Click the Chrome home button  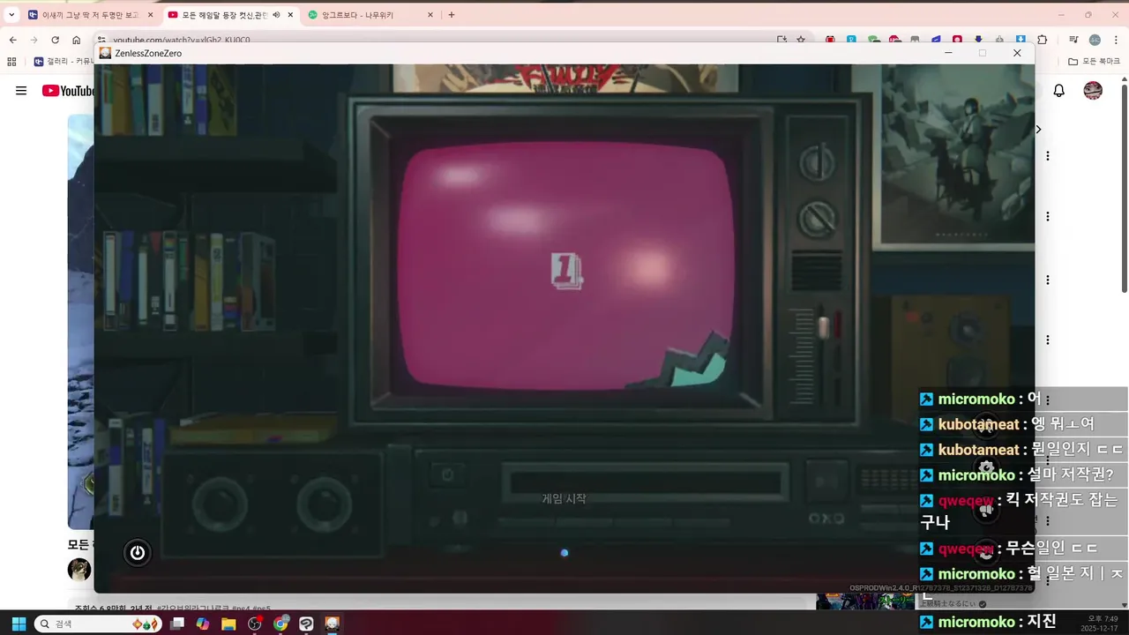[x=77, y=40]
